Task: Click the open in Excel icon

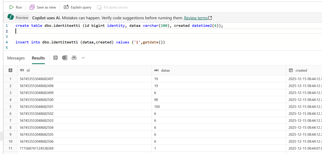Action: point(65,58)
